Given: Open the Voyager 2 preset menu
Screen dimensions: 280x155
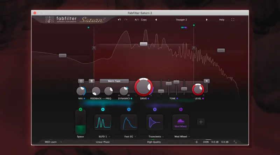Looking at the screenshot, I should coord(181,20).
